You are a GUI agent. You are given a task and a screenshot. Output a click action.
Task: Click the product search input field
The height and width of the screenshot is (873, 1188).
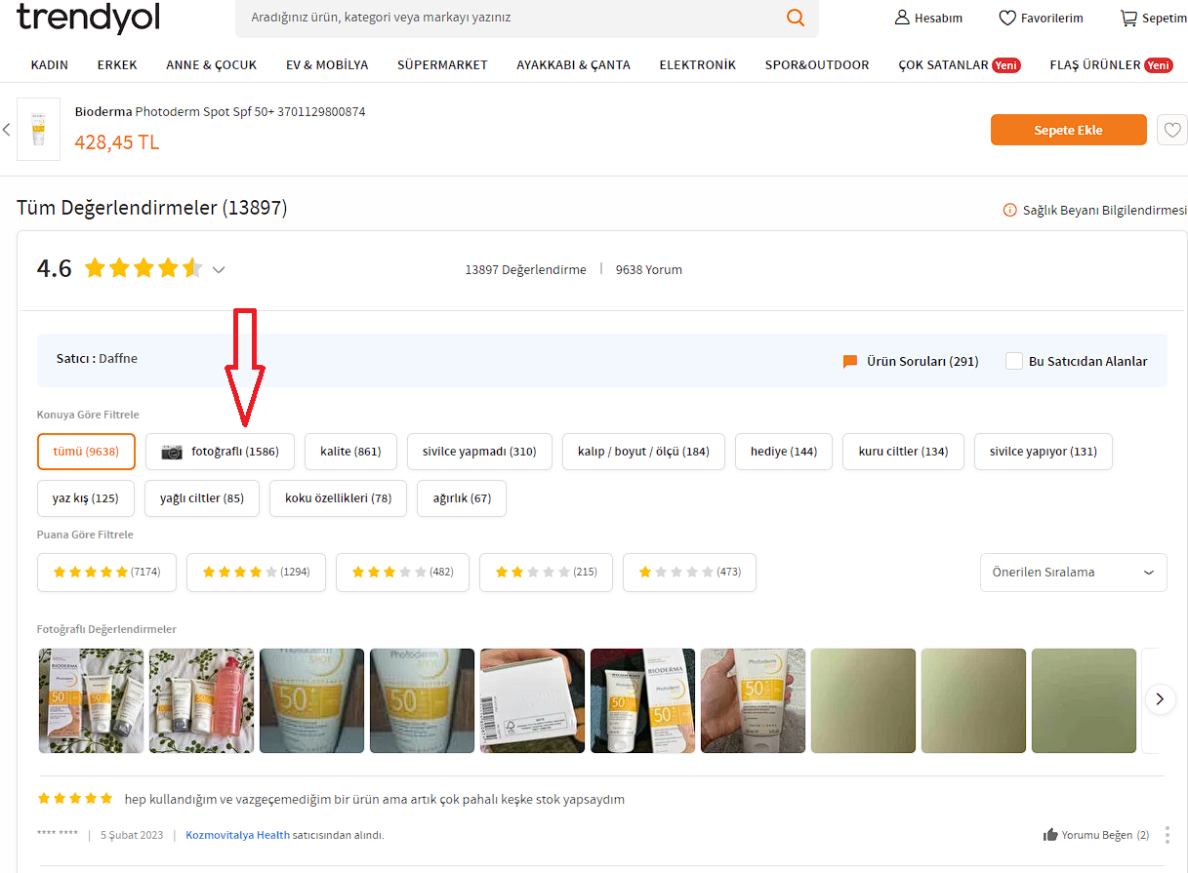tap(508, 18)
